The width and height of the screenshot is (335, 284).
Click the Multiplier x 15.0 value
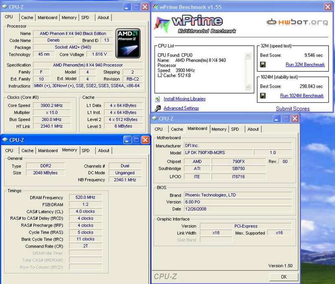52,112
